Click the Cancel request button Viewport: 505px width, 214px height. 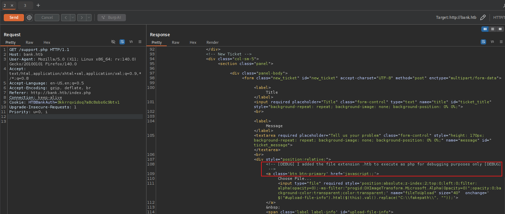47,18
